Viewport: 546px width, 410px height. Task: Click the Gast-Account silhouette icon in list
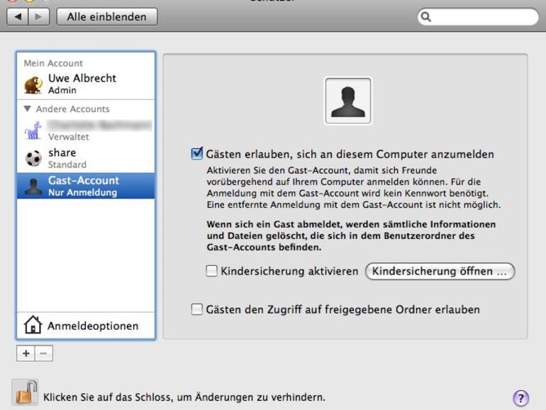pos(33,187)
